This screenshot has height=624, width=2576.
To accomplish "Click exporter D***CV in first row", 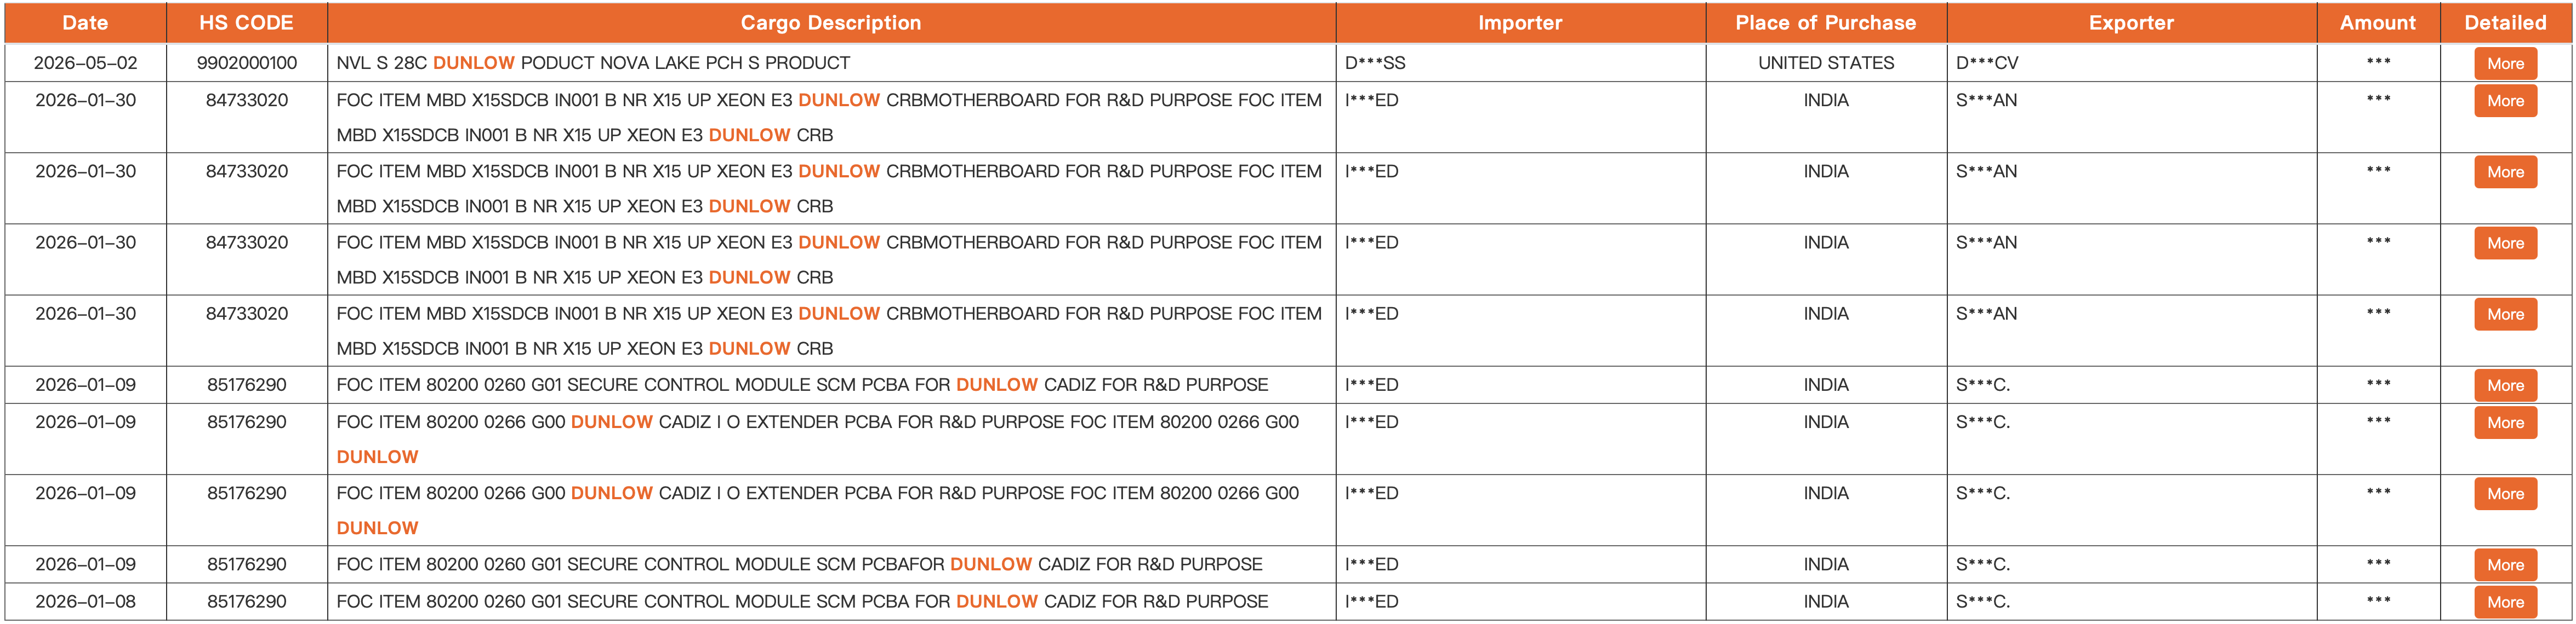I will 1987,63.
